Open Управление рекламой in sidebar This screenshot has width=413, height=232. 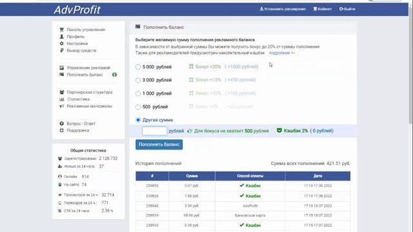point(88,68)
